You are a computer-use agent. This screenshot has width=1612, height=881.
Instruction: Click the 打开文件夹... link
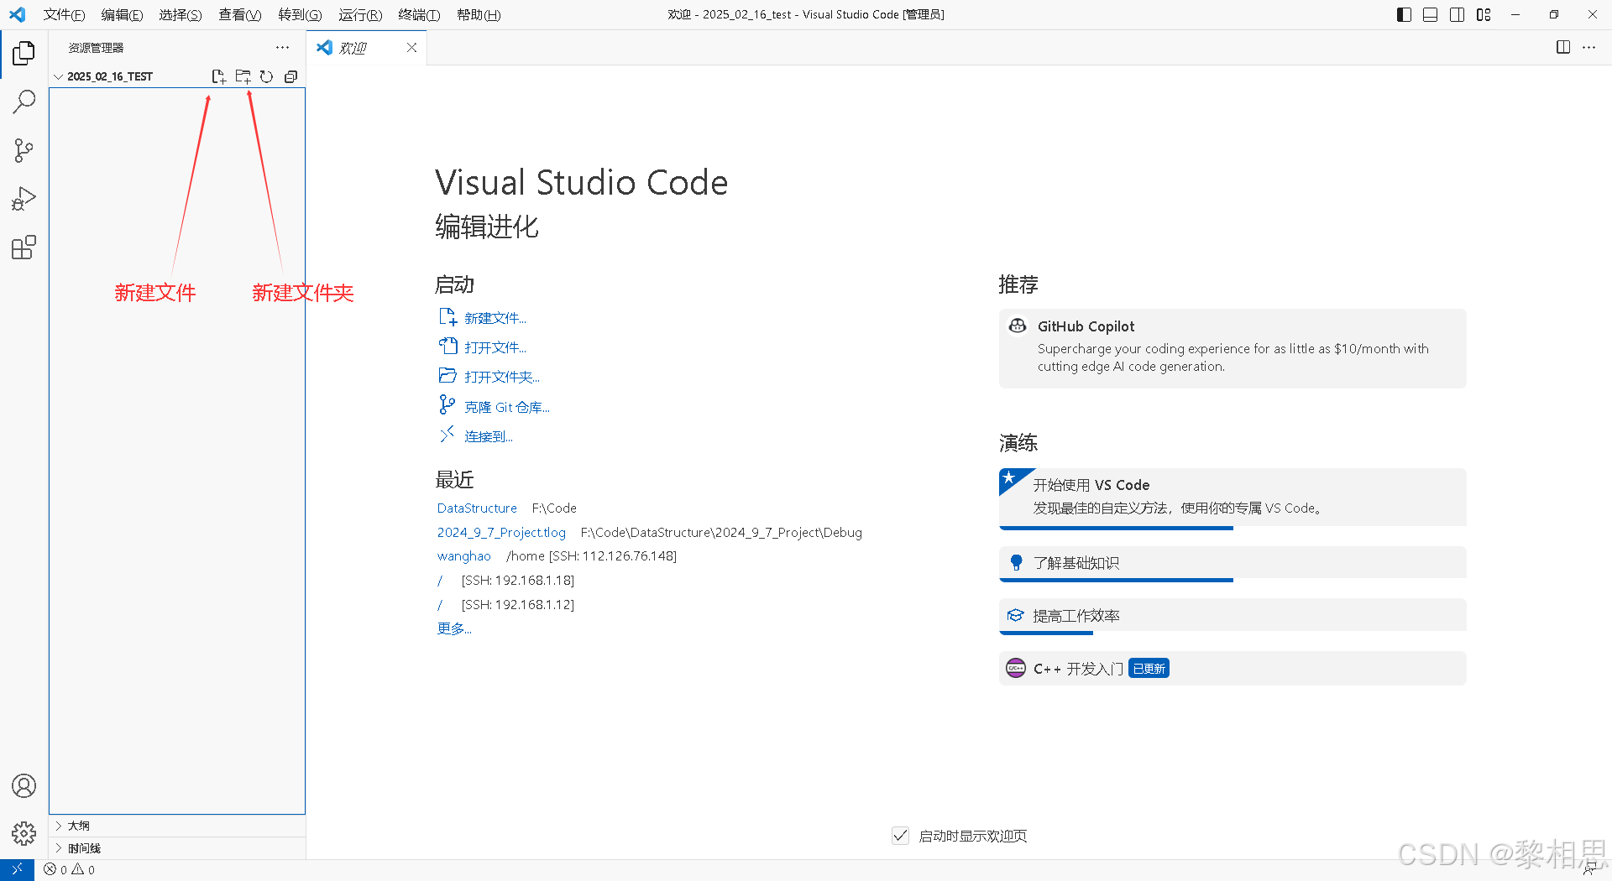click(502, 377)
